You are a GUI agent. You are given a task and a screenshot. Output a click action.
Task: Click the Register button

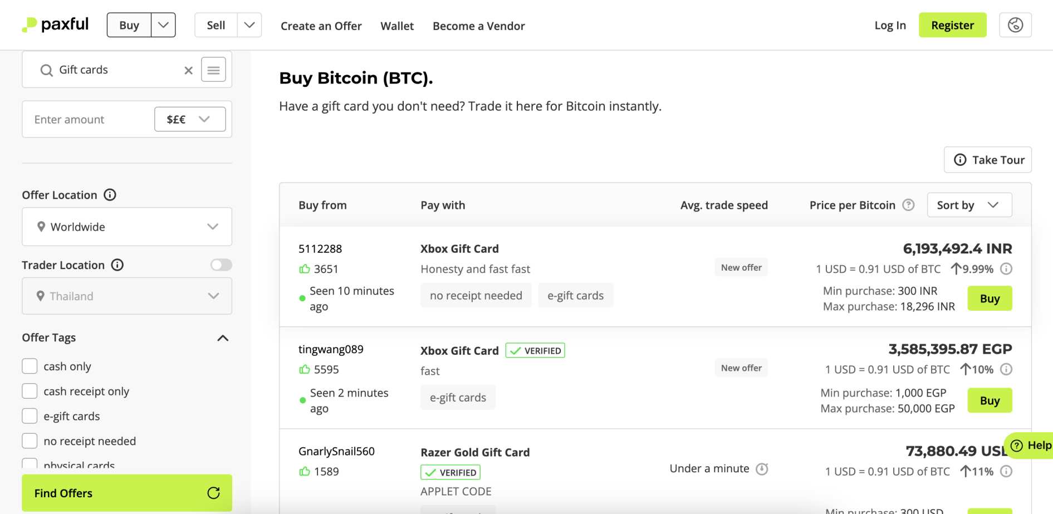coord(952,25)
